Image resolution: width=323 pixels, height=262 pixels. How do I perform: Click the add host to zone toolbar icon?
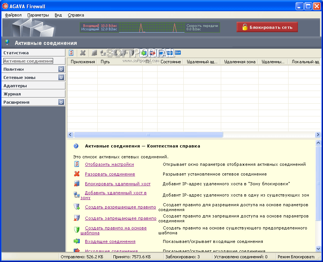click(x=103, y=53)
